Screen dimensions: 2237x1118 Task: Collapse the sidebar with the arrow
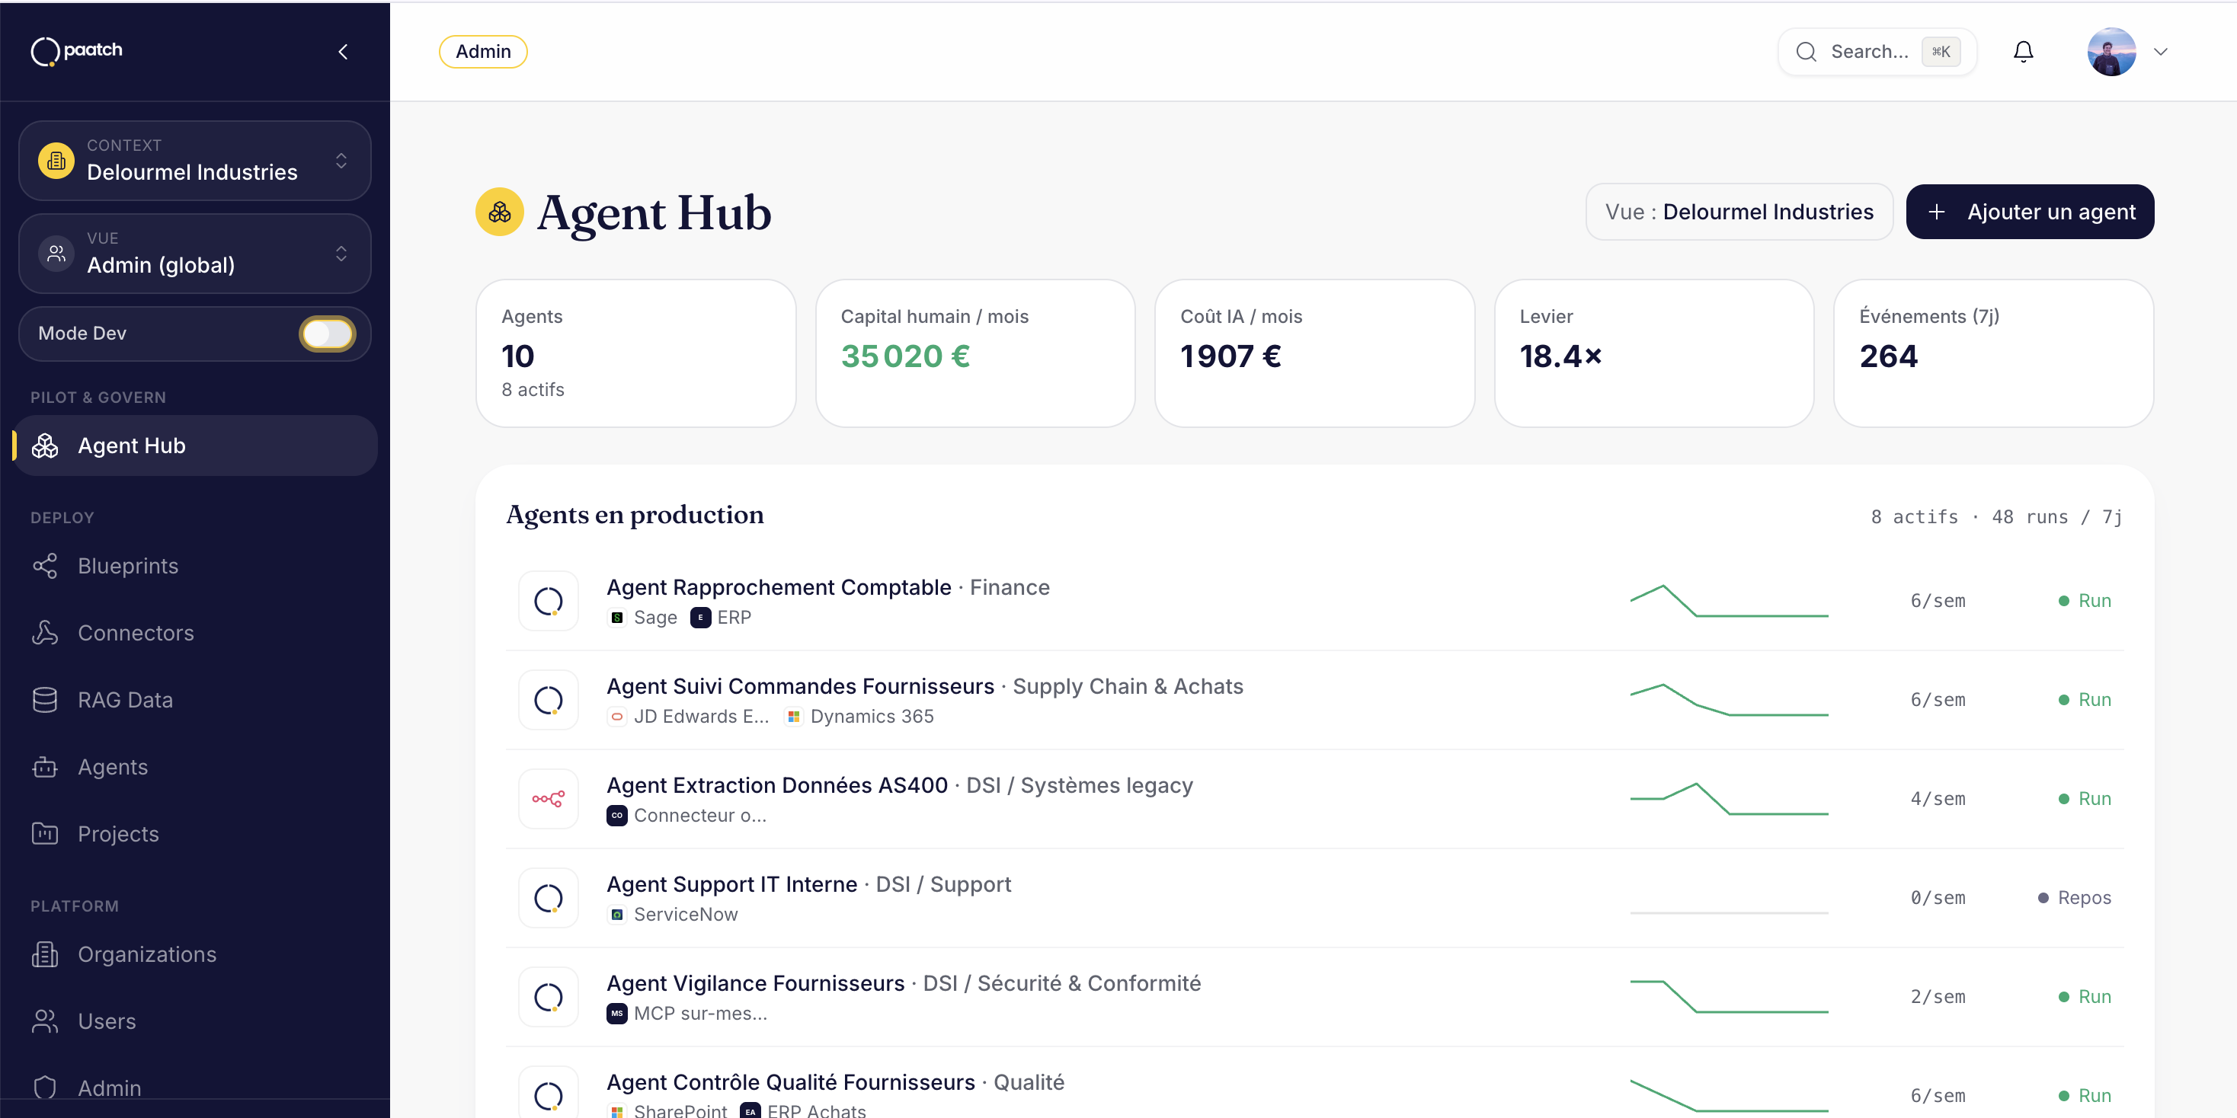(x=343, y=52)
